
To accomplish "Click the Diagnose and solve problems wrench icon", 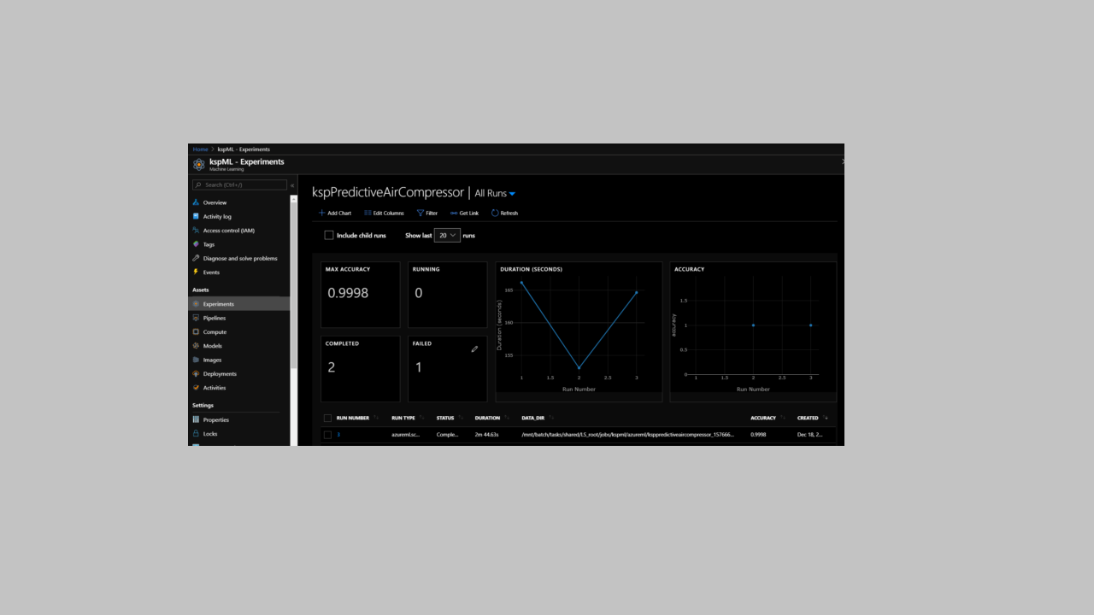I will [x=196, y=258].
